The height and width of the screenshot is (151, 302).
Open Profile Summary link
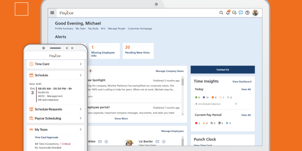tap(64, 29)
